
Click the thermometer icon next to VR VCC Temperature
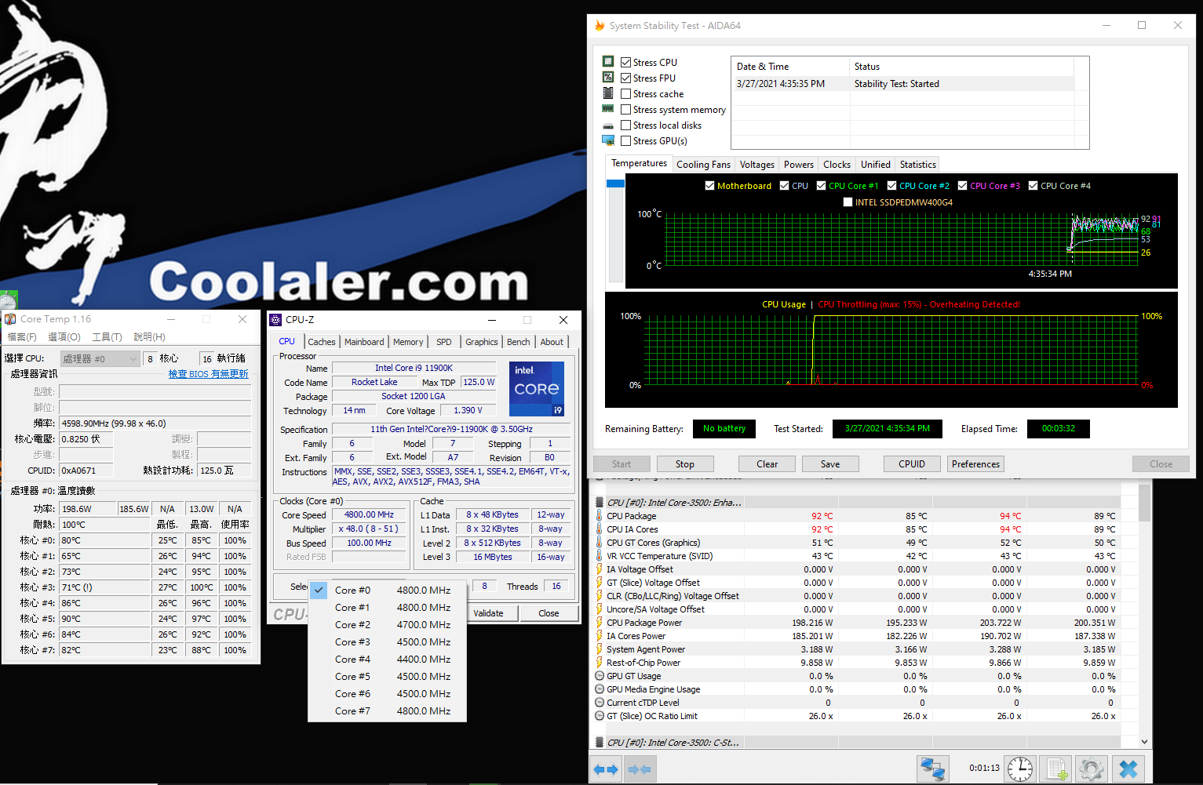pyautogui.click(x=600, y=556)
